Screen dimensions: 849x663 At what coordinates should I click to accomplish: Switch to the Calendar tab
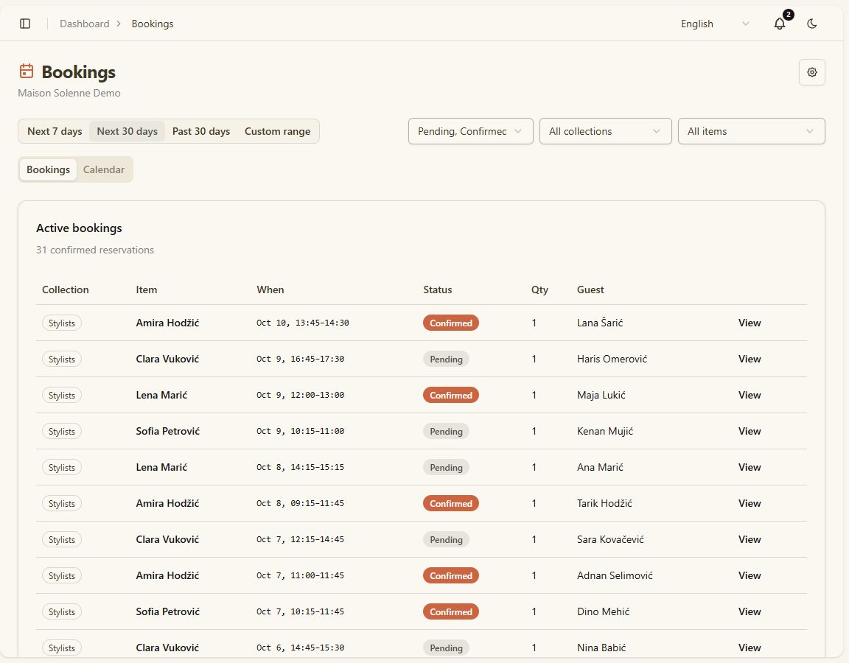[103, 169]
